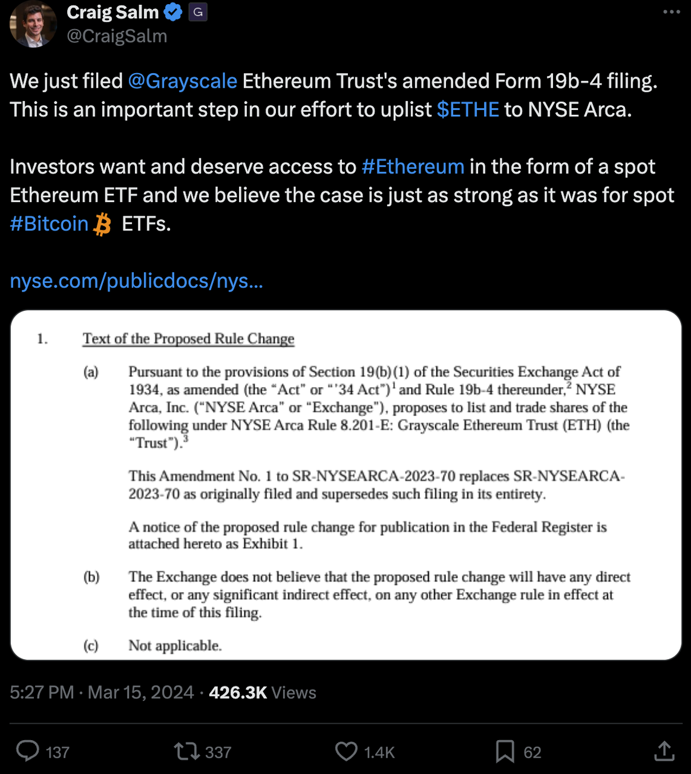Image resolution: width=691 pixels, height=774 pixels.
Task: Click the share upload icon
Action: 664,751
